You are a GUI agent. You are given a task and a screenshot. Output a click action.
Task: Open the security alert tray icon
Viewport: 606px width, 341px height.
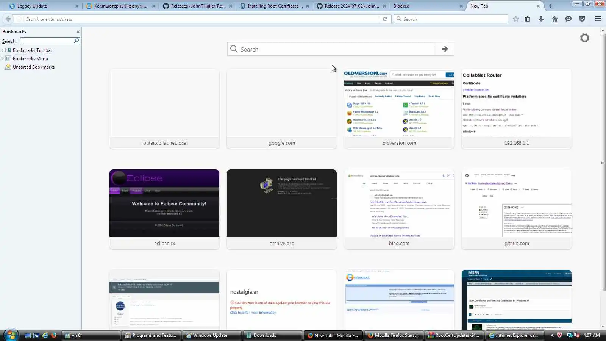[x=559, y=335]
